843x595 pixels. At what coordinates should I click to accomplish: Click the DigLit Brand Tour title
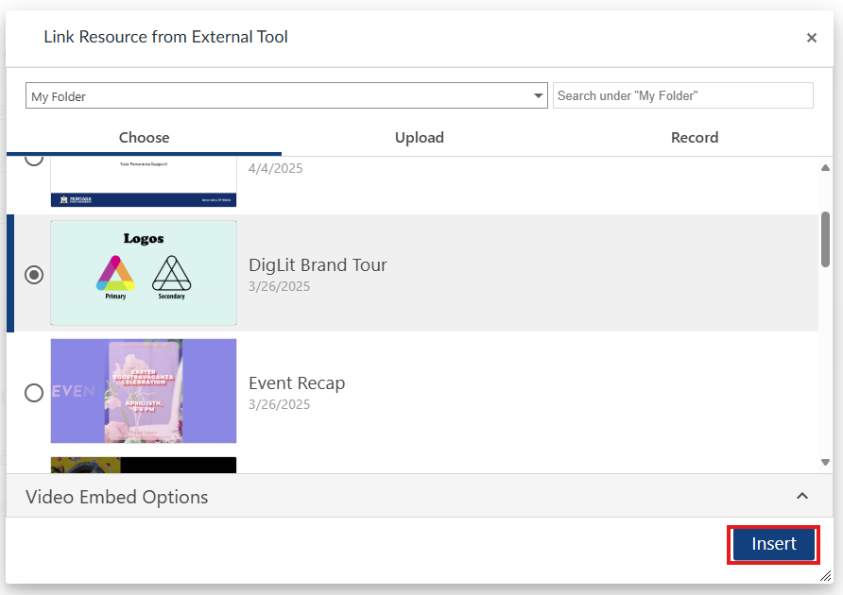tap(318, 265)
